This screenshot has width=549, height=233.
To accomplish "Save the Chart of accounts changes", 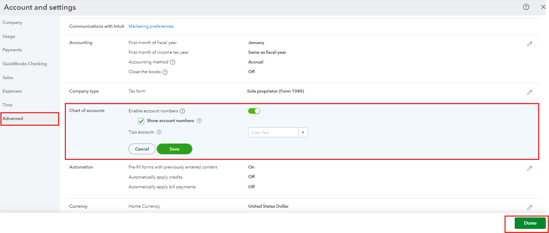I will (174, 149).
